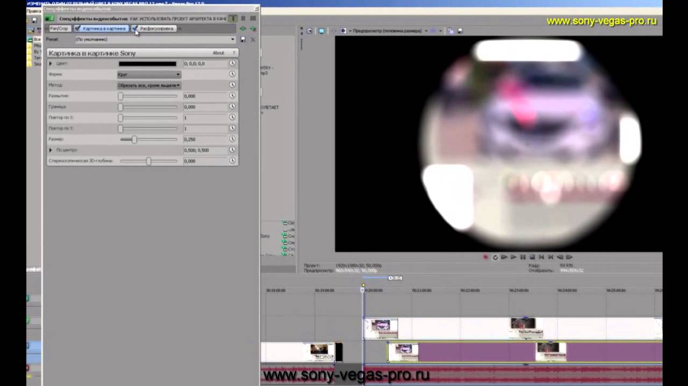The height and width of the screenshot is (386, 688).
Task: Click the plug-in chain icon in the effects window
Action: [x=243, y=28]
